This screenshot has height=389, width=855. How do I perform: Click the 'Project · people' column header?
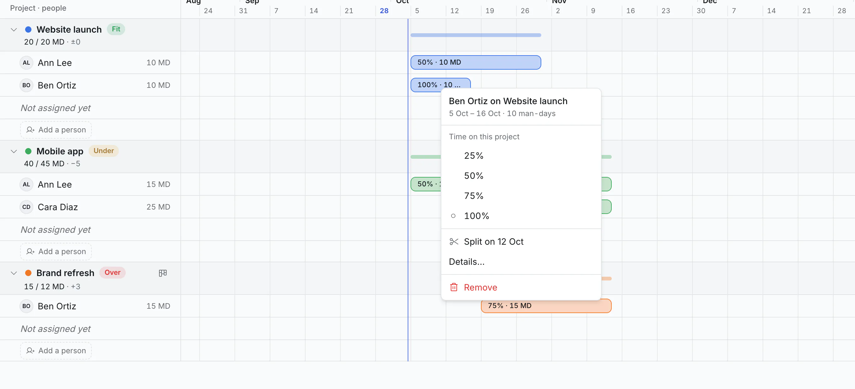pyautogui.click(x=38, y=8)
